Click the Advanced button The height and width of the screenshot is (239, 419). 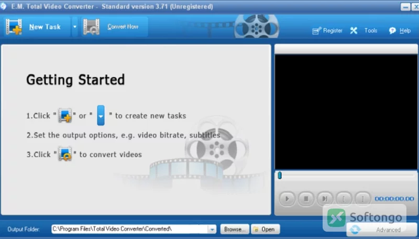382,230
